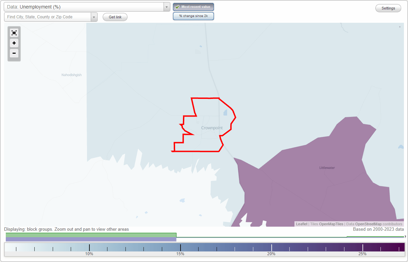
Task: Click the purple histogram bar
Action: coord(91,239)
